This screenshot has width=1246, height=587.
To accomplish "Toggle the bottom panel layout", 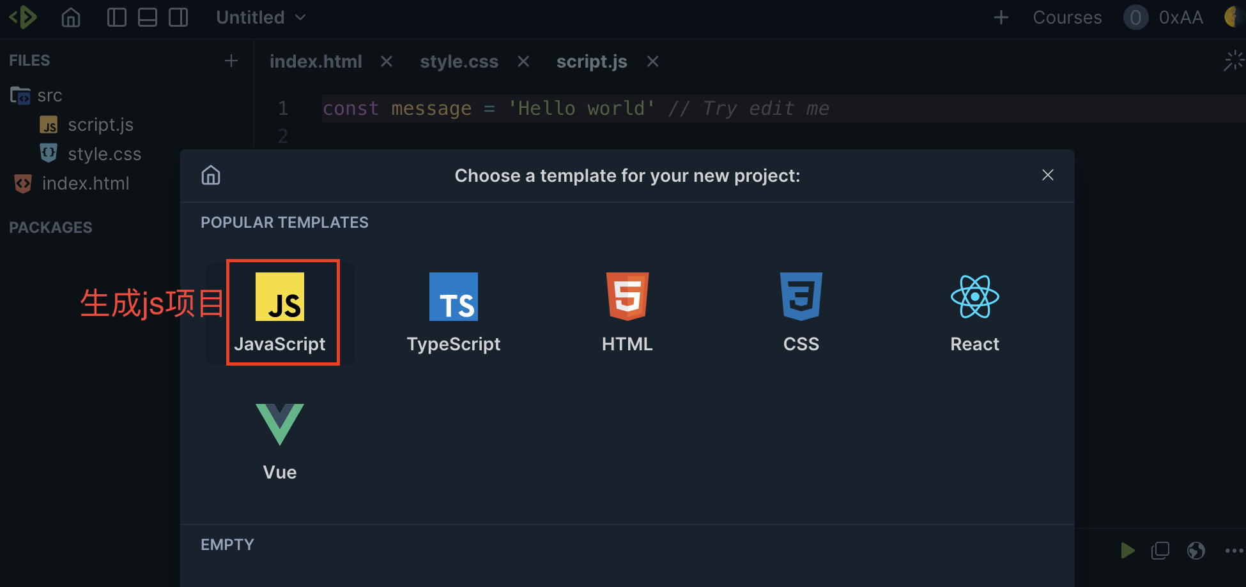I will pos(148,17).
